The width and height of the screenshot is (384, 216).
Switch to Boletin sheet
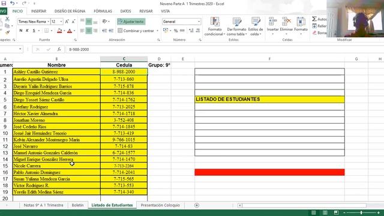click(x=77, y=205)
